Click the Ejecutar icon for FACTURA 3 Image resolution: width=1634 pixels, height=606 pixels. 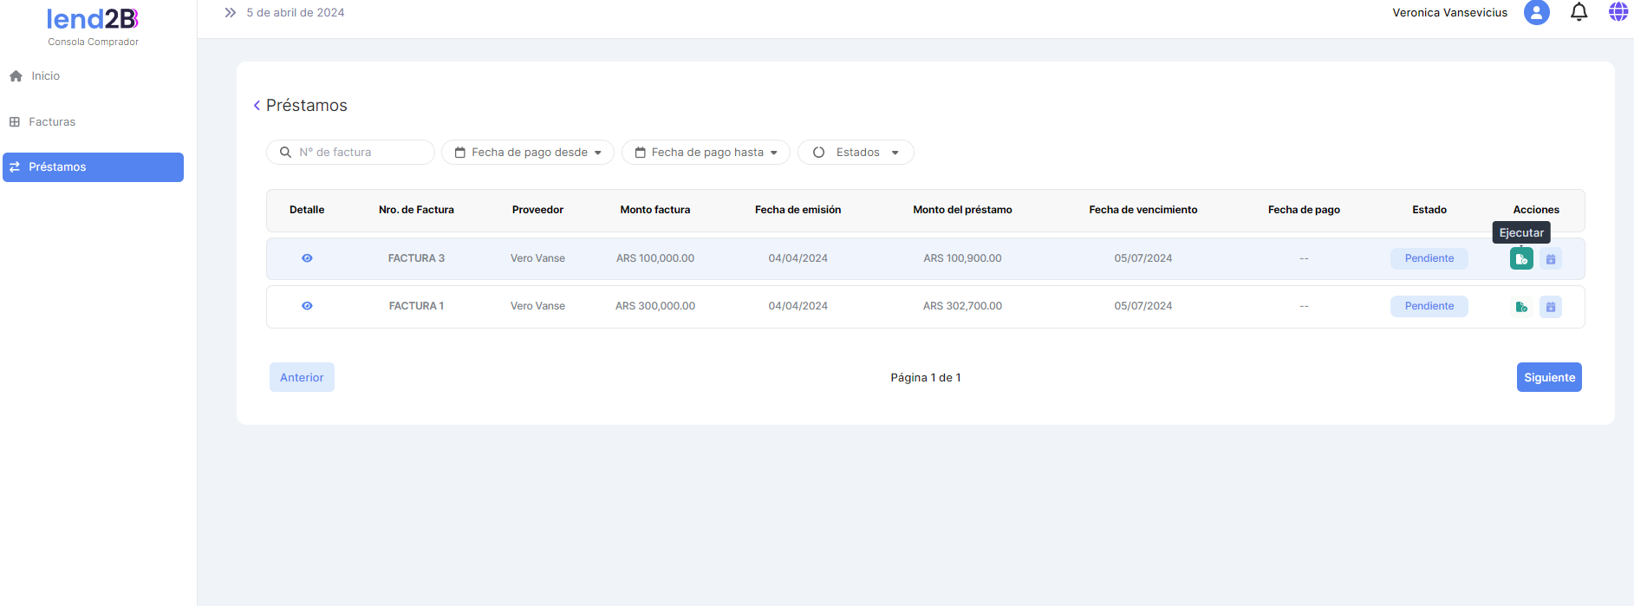pyautogui.click(x=1521, y=258)
